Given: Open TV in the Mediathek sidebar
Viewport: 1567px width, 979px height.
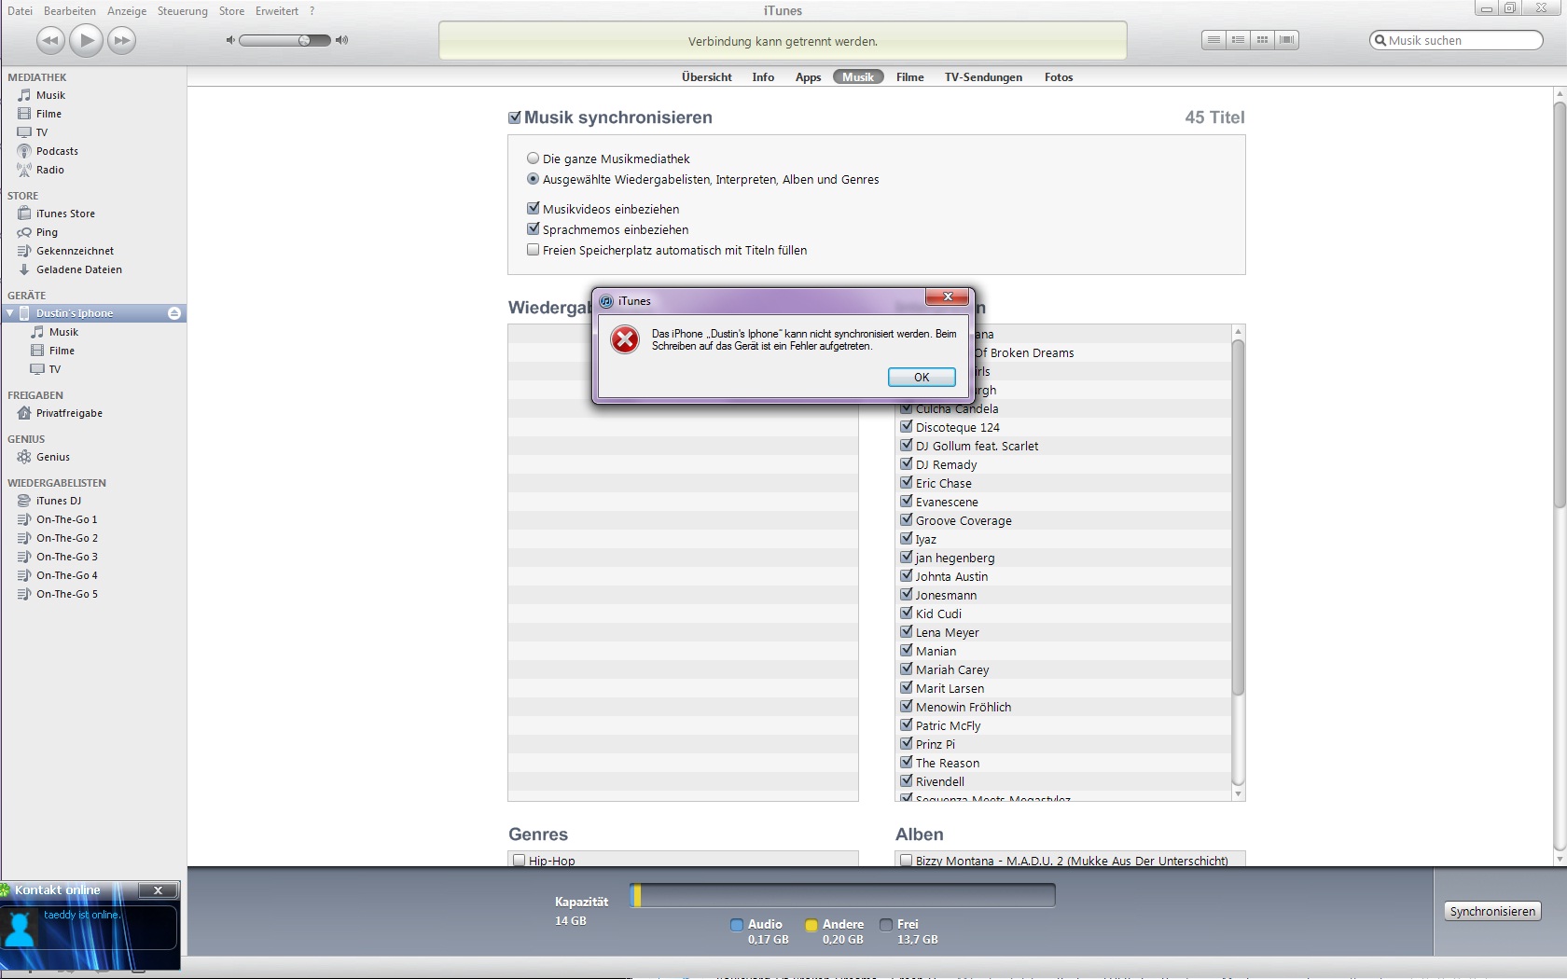Looking at the screenshot, I should (x=42, y=132).
